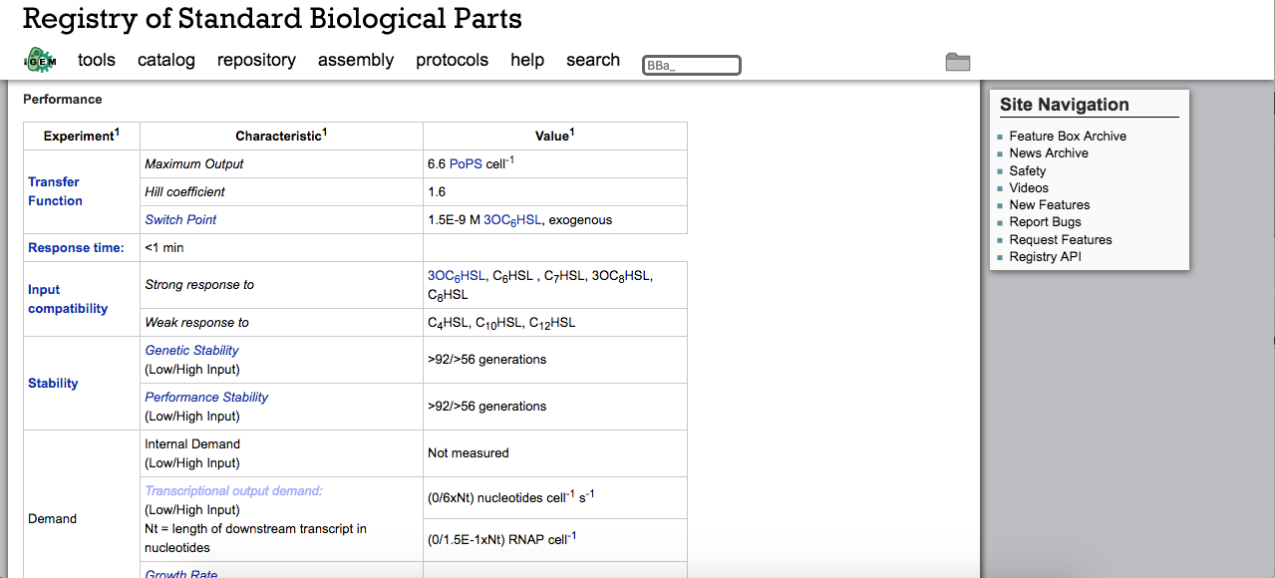Follow the Switch Point link
The height and width of the screenshot is (578, 1275).
click(x=180, y=219)
